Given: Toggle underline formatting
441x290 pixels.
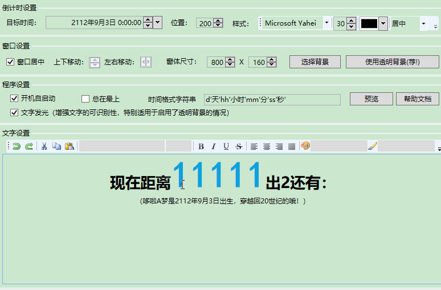Looking at the screenshot, I should pyautogui.click(x=226, y=146).
